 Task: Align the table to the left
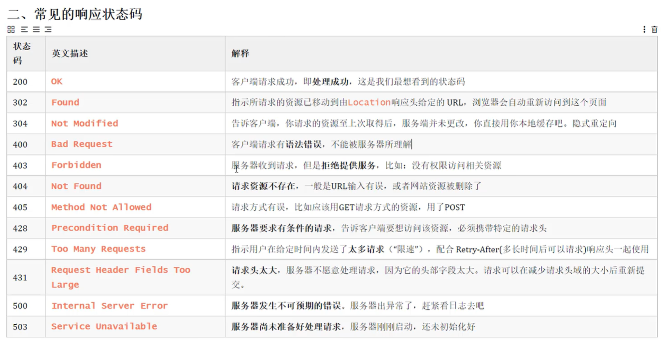pyautogui.click(x=24, y=29)
